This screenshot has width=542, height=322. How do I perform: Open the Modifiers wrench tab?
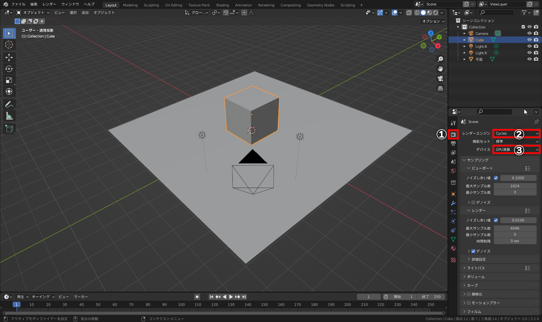[x=453, y=203]
